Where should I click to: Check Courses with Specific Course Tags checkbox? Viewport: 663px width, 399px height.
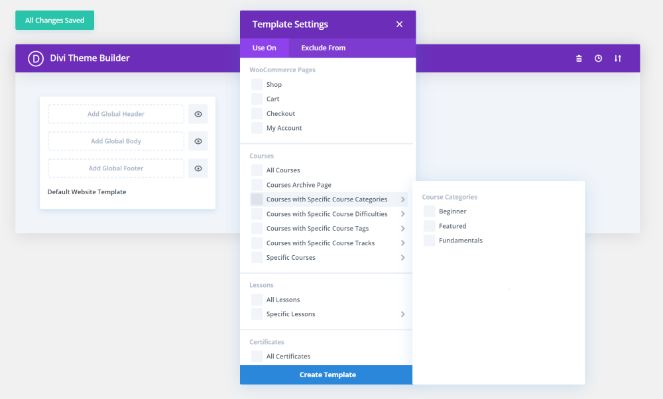coord(257,228)
